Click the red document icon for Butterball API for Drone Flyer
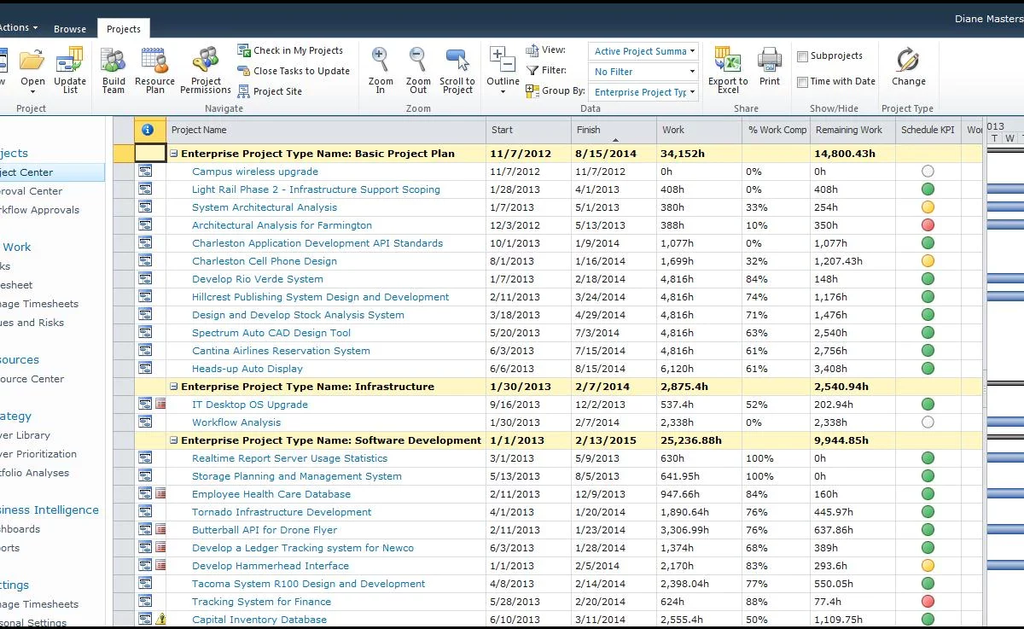The width and height of the screenshot is (1024, 629). pyautogui.click(x=160, y=530)
